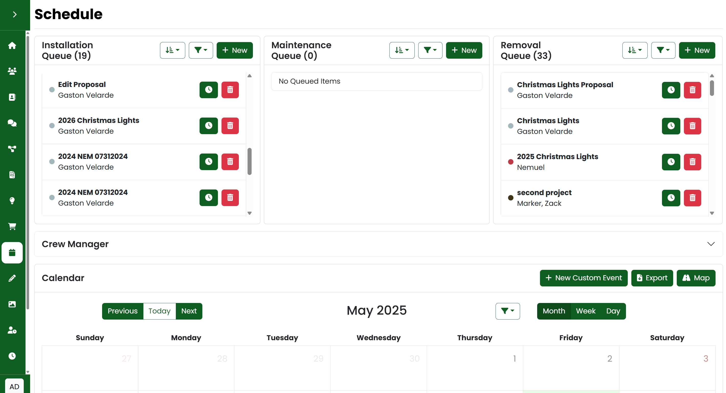Select second project by Marker, Zack
The height and width of the screenshot is (393, 726).
(x=605, y=198)
